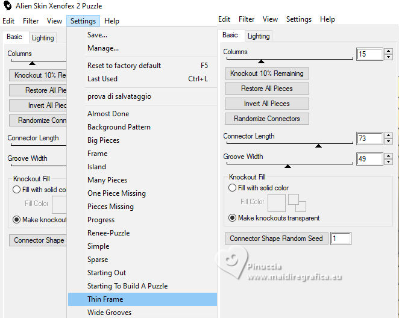Click the Fill Color swatch box
Image resolution: width=399 pixels, height=318 pixels.
coord(277,202)
